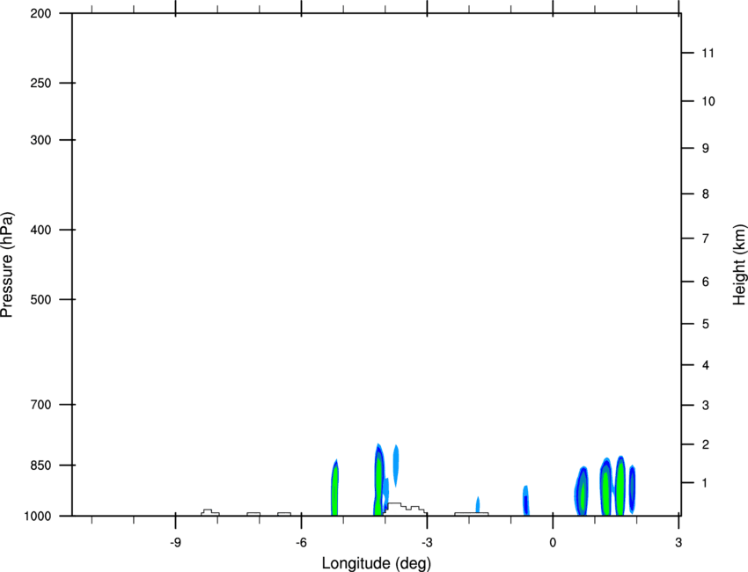
Task: Click the green plume near longitude -5
Action: coord(334,488)
